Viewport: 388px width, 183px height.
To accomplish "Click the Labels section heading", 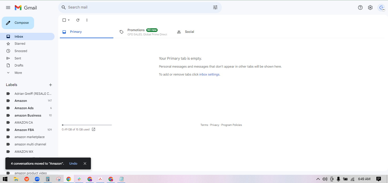I will 12,85.
